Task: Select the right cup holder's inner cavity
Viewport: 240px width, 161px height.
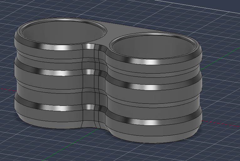Action: coord(153,47)
